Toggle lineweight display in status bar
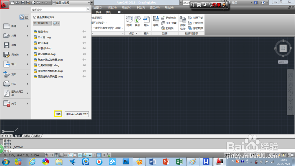Image resolution: width=295 pixels, height=166 pixels. [94, 155]
